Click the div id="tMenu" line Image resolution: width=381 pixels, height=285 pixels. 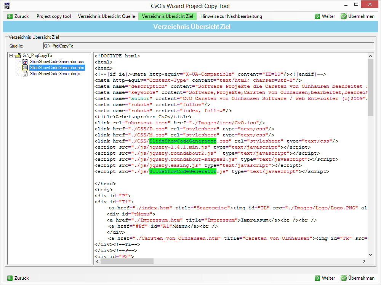click(x=131, y=214)
